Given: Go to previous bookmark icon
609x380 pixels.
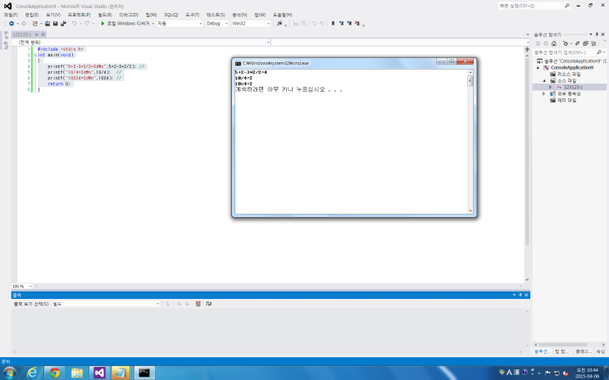Looking at the screenshot, I should click(x=341, y=24).
